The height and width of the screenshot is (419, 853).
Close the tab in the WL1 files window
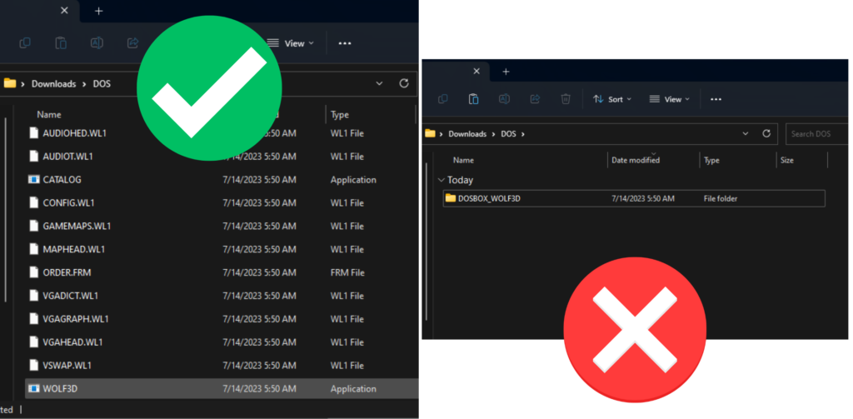point(64,10)
